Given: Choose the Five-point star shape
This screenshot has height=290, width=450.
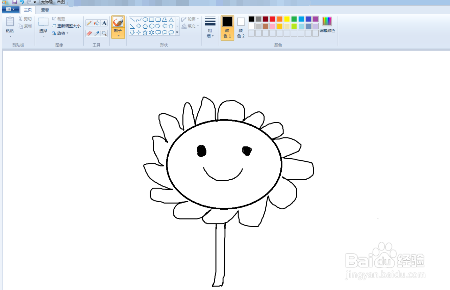Looking at the screenshot, I should (145, 32).
